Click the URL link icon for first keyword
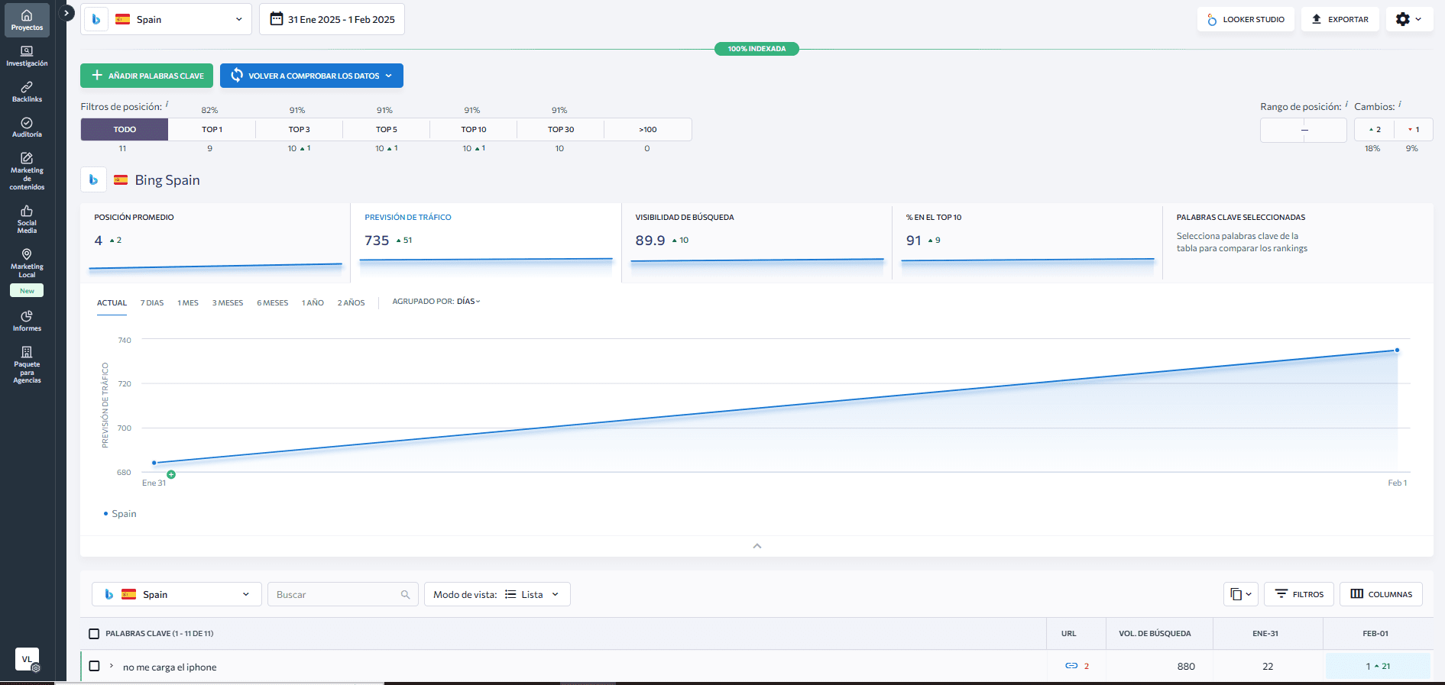This screenshot has height=685, width=1445. tap(1071, 666)
